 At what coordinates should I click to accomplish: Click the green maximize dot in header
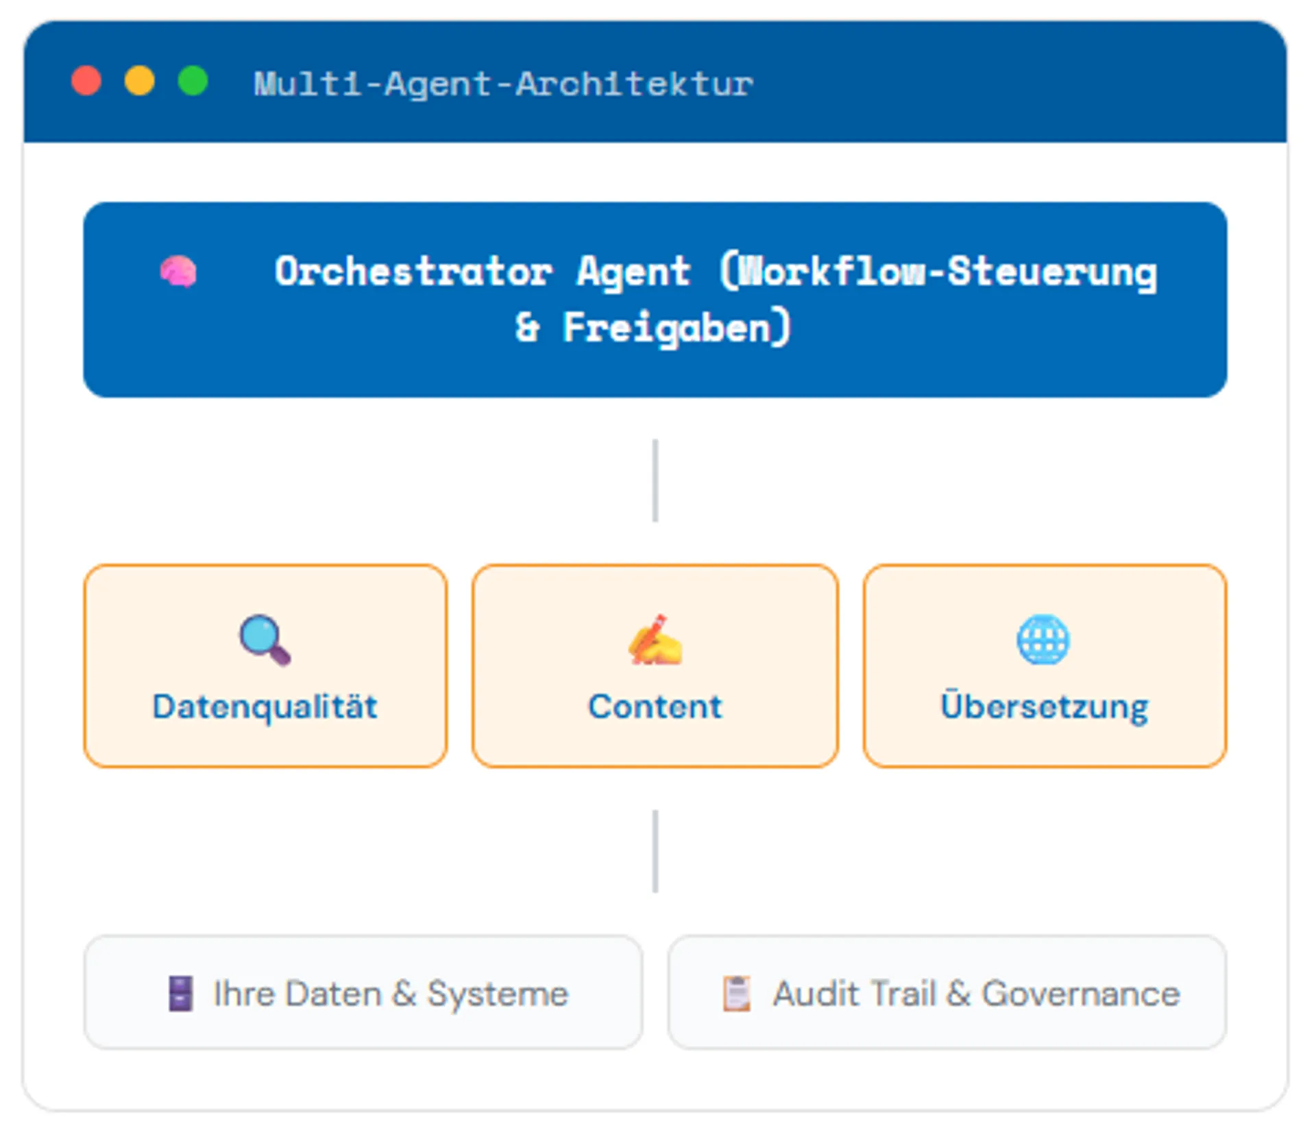[x=193, y=81]
